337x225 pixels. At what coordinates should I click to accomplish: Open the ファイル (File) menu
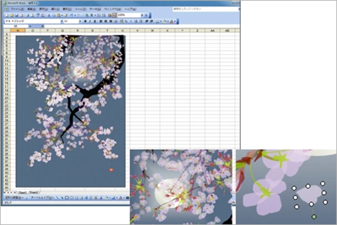click(x=17, y=9)
